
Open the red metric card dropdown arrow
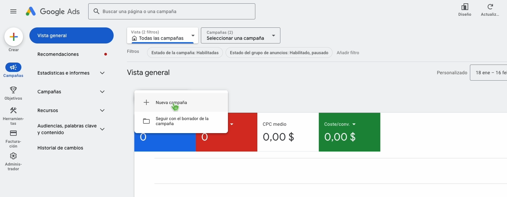[x=232, y=124]
